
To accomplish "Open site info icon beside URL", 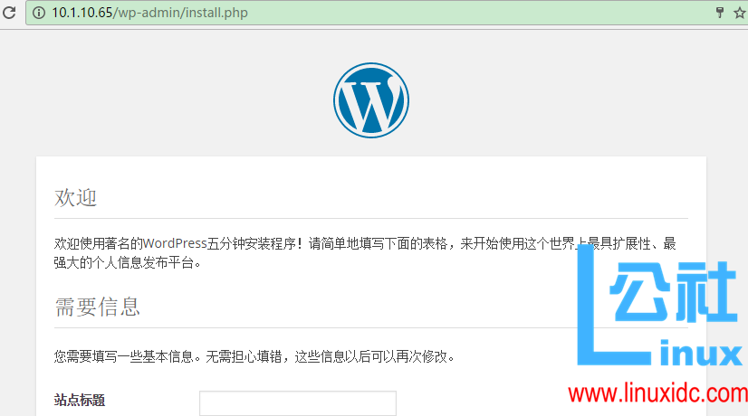I will [x=39, y=13].
